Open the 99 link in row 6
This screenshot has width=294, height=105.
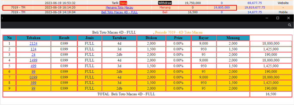(x=33, y=72)
